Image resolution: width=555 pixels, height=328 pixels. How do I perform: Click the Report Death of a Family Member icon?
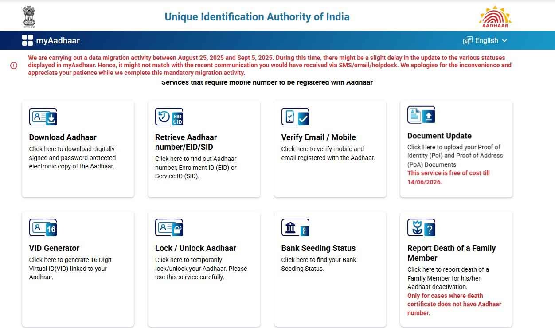(421, 227)
